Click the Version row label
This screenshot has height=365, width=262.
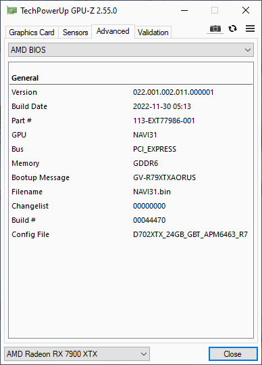(x=24, y=92)
